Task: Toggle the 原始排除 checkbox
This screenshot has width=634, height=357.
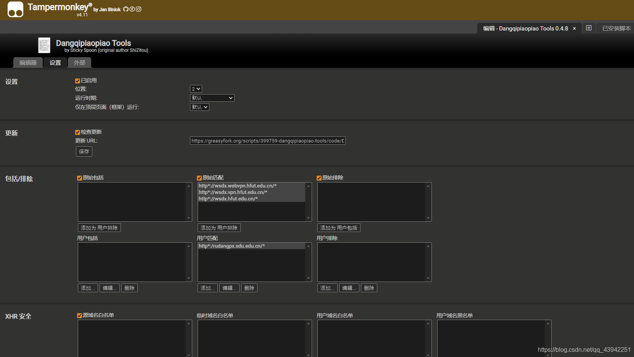Action: 319,178
